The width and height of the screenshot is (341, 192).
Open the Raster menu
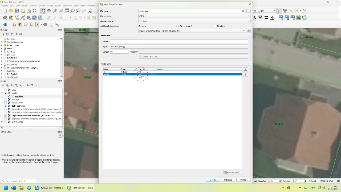(58, 6)
